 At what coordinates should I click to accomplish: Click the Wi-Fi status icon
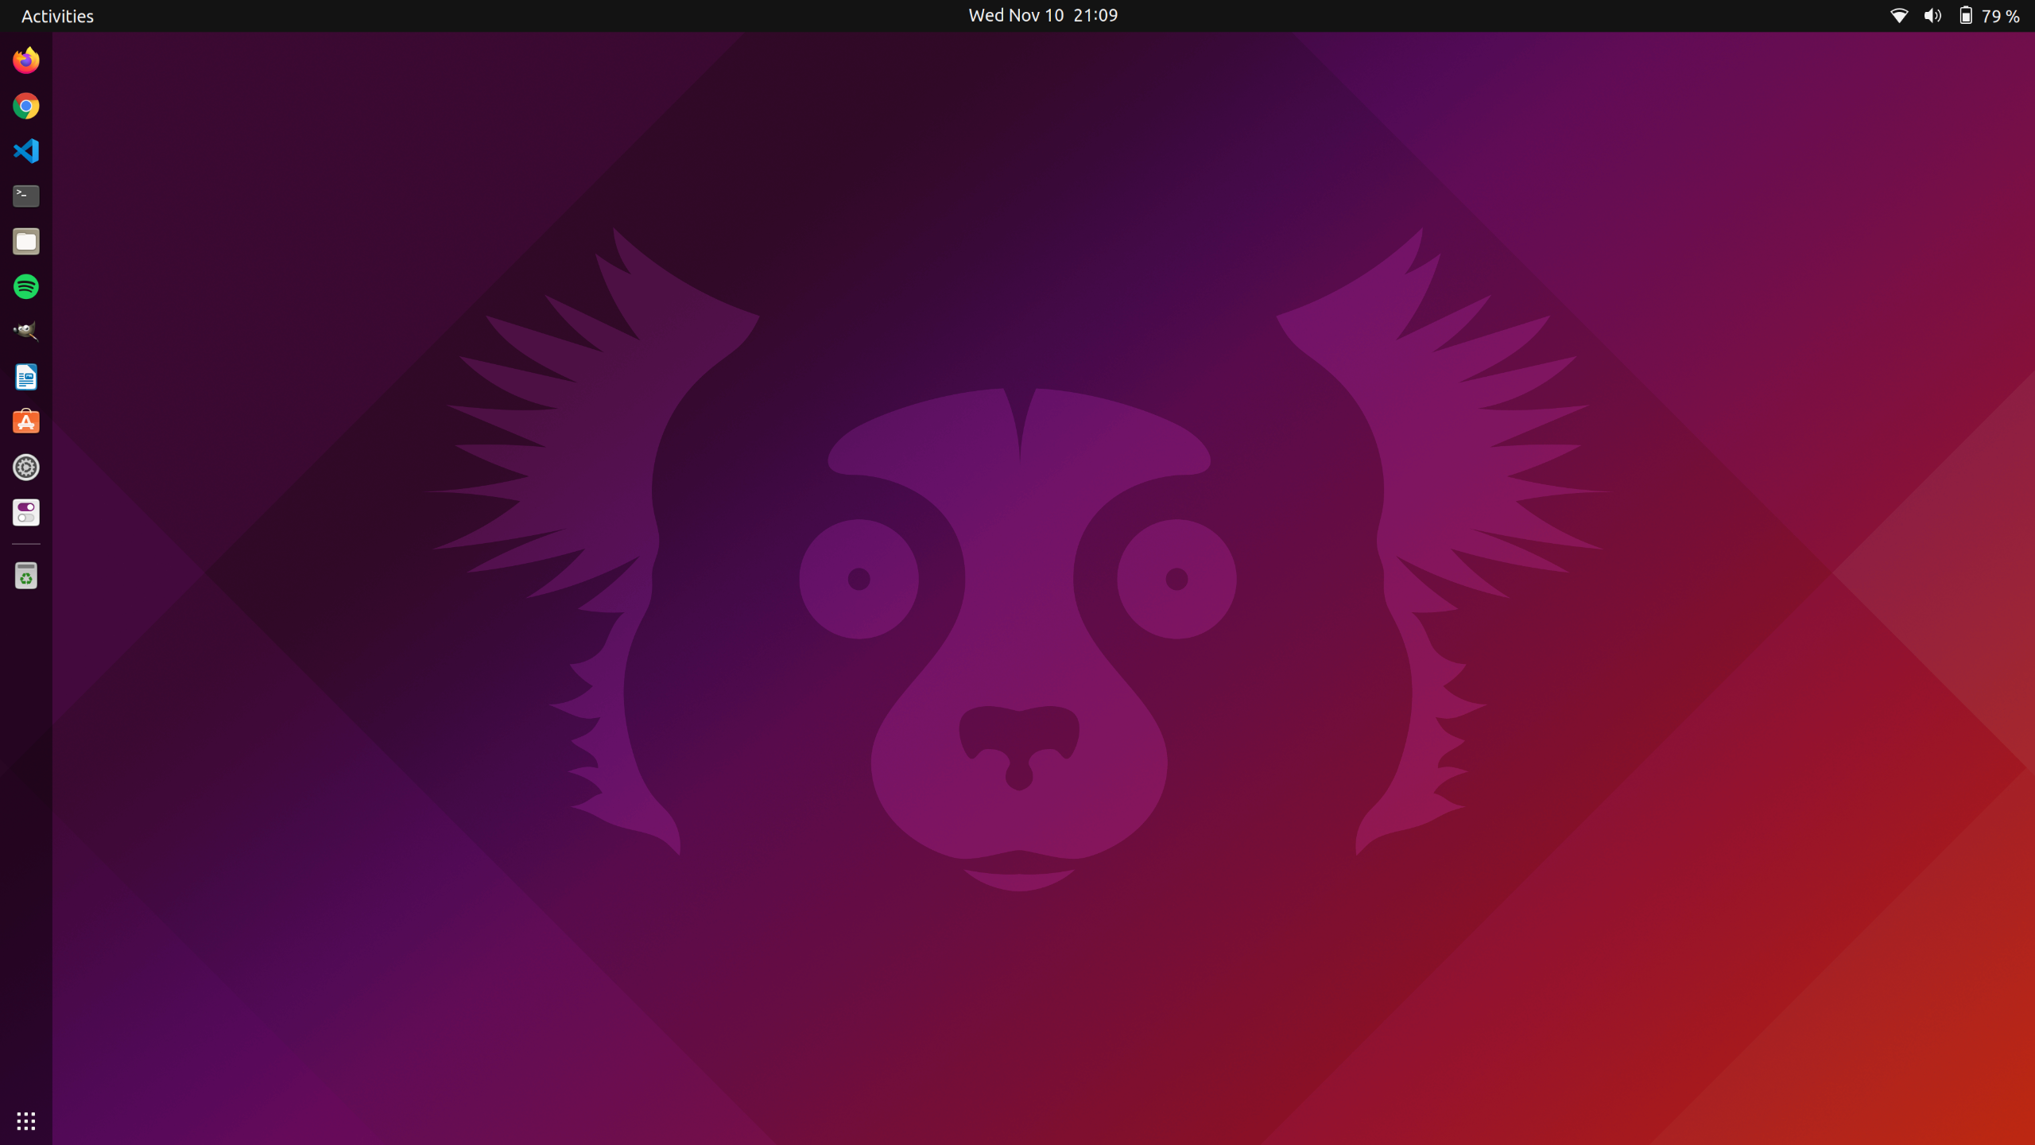pyautogui.click(x=1899, y=16)
